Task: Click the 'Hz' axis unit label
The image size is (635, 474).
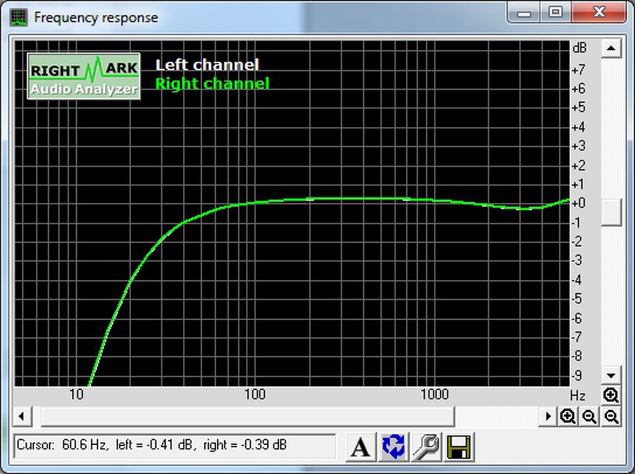Action: point(578,396)
